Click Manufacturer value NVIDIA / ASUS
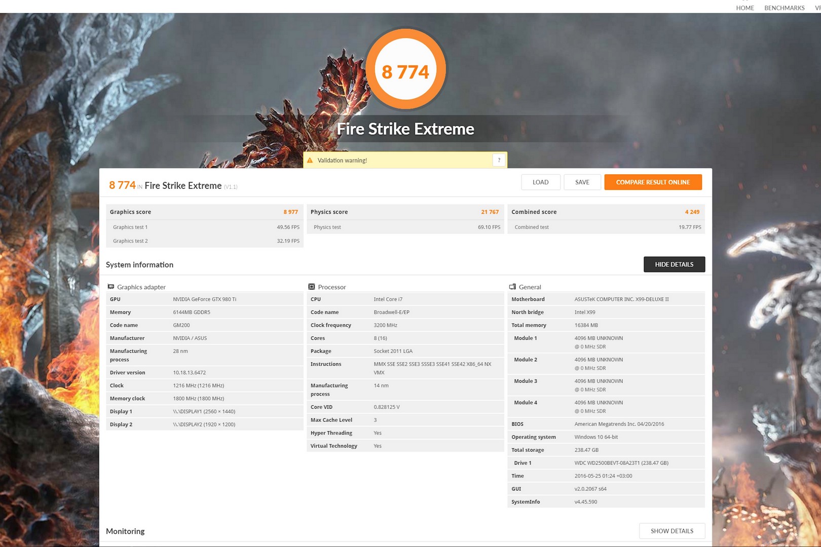This screenshot has height=547, width=821. 190,338
